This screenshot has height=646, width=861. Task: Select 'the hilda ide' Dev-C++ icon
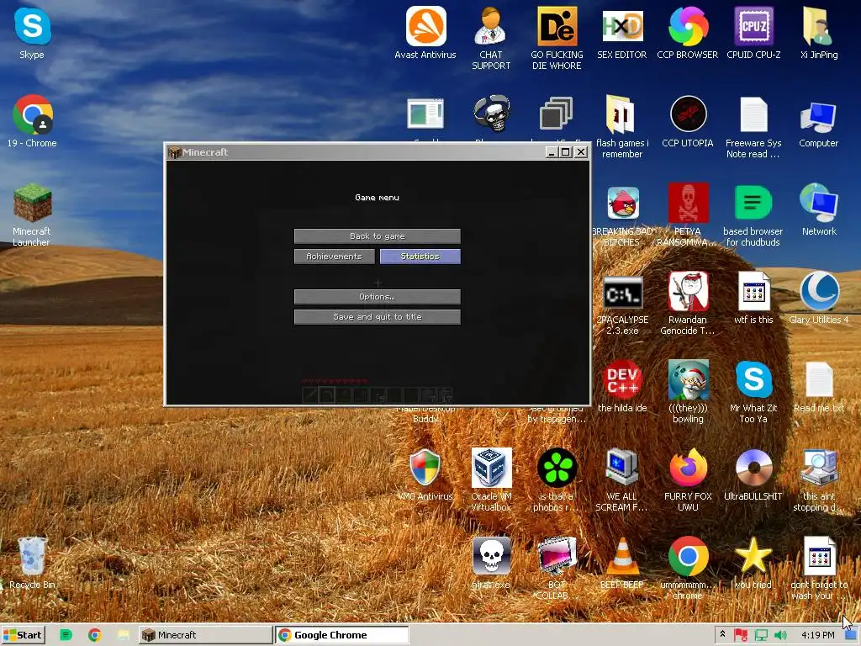pyautogui.click(x=622, y=386)
